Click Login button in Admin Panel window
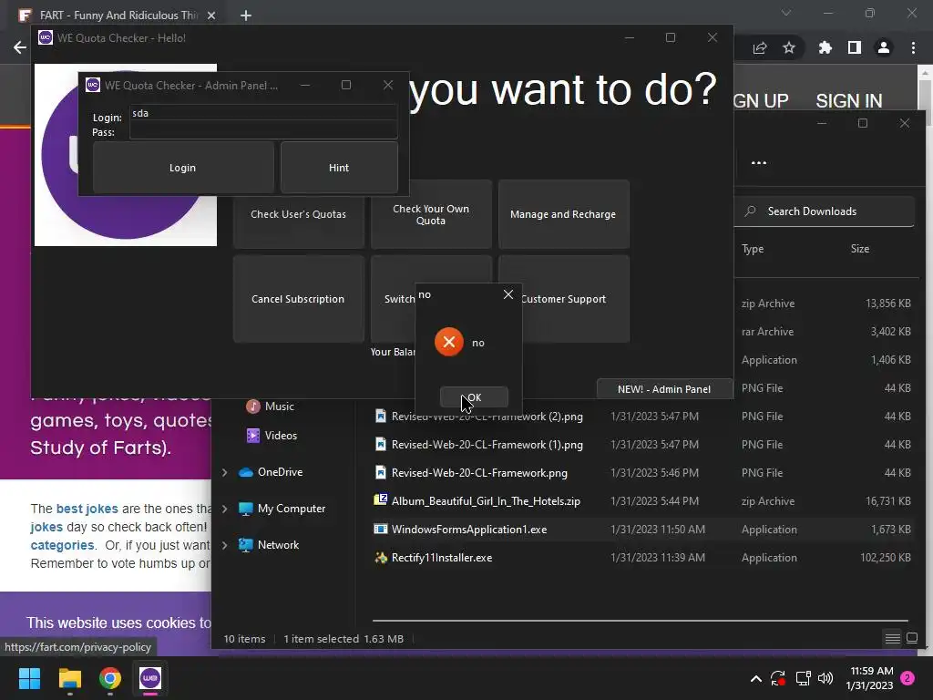Screen dimensions: 933x700 182,168
